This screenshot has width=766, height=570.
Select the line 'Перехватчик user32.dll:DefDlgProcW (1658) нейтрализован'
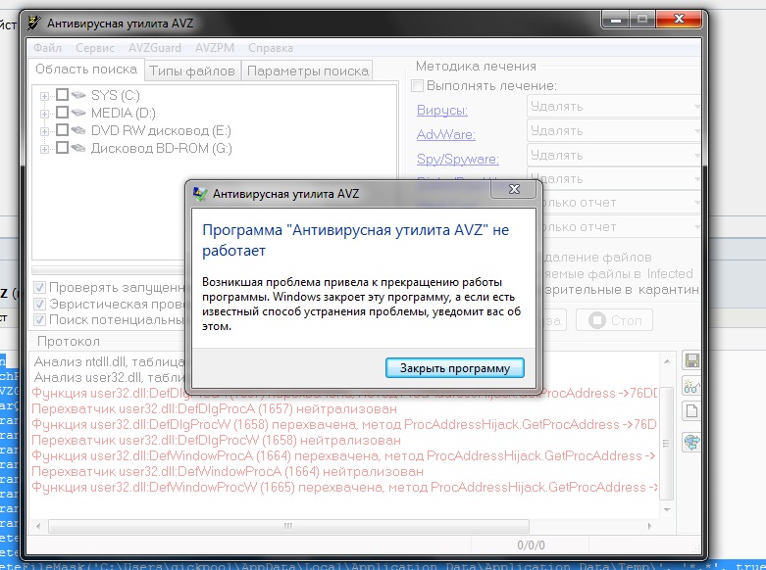click(217, 440)
